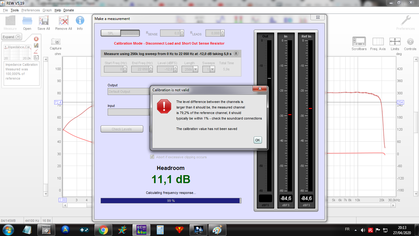Increase the Rsense value with up arrow
419x236 pixels.
tap(182, 31)
